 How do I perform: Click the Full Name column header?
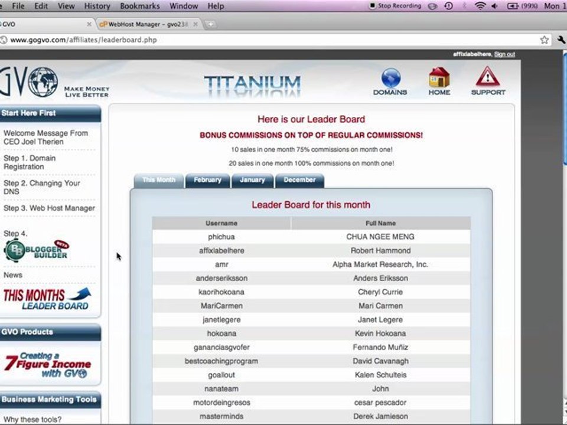tap(380, 223)
